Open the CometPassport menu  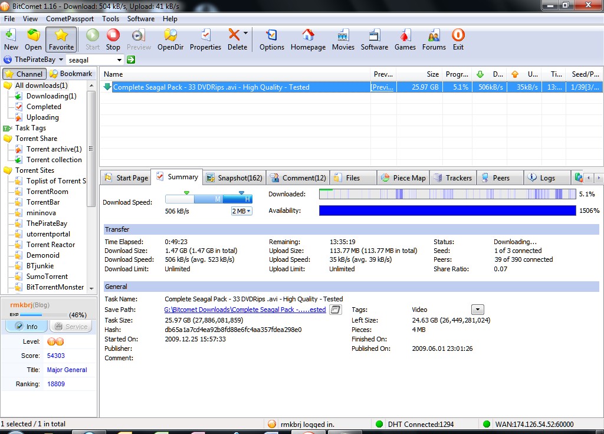point(70,18)
